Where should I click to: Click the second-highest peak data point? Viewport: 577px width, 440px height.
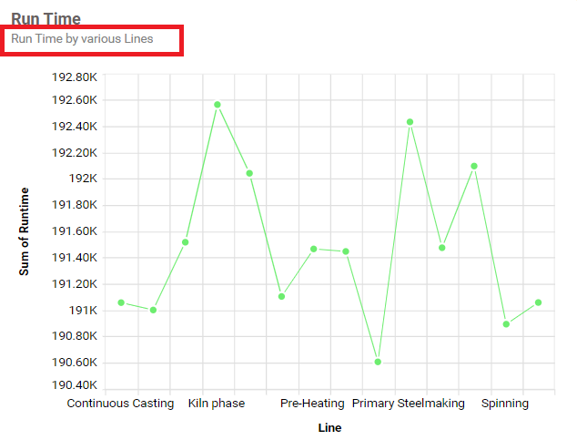click(x=410, y=122)
